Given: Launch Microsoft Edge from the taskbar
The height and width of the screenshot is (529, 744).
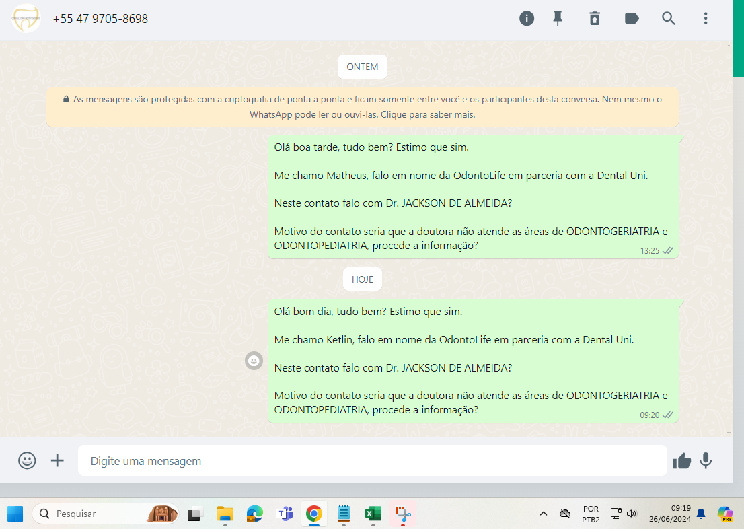Looking at the screenshot, I should click(255, 514).
